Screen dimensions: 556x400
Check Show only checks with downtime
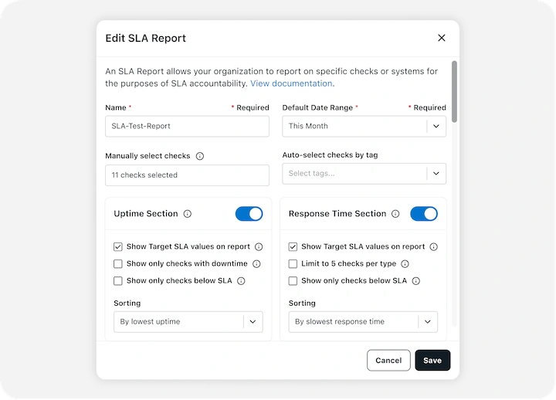pos(118,264)
